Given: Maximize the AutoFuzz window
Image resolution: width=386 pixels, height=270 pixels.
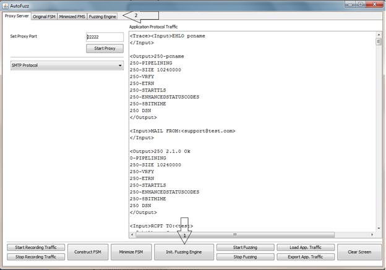Looking at the screenshot, I should click(361, 4).
